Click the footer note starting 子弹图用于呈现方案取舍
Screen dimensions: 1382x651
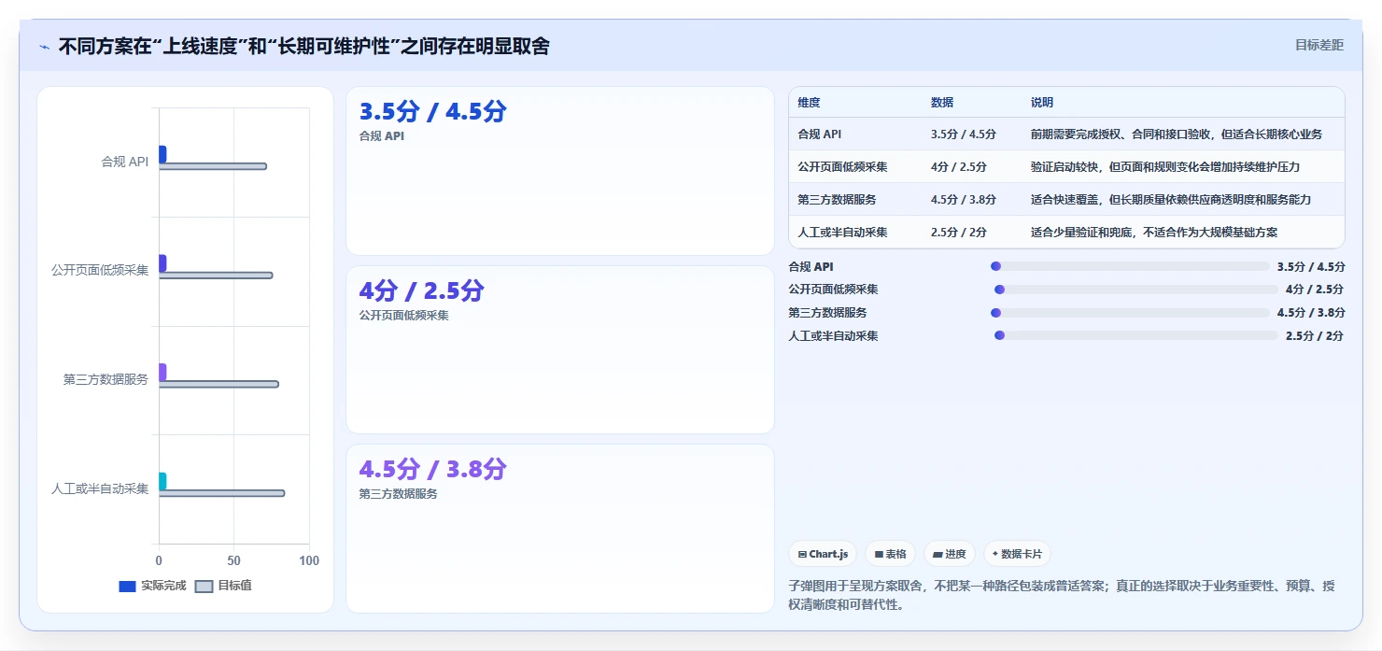(1062, 595)
